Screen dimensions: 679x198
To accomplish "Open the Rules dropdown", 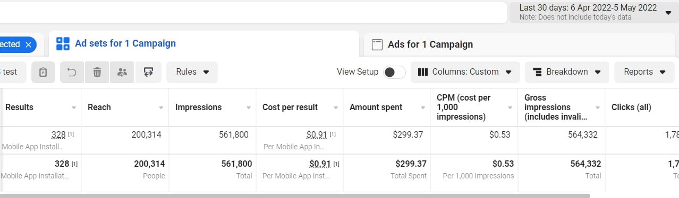I will coord(192,72).
